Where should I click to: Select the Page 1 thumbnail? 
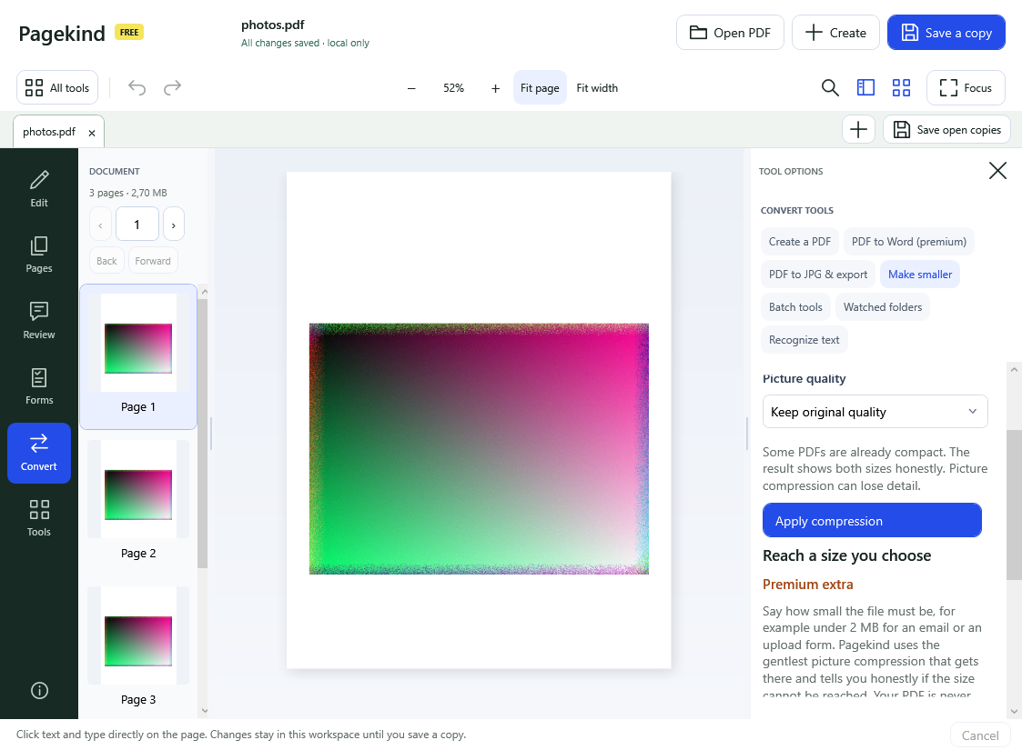click(138, 356)
